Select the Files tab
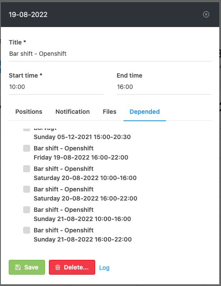221x286 pixels. click(110, 112)
